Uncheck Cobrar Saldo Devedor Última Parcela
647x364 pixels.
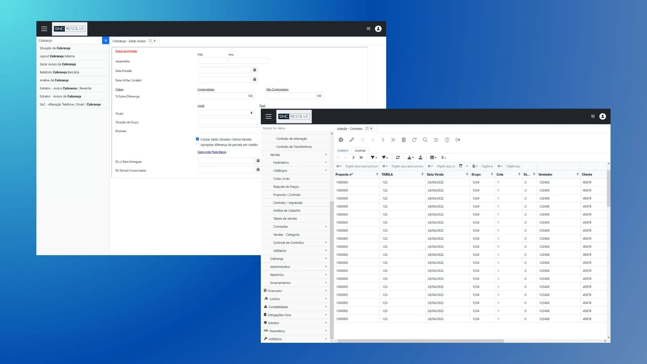pyautogui.click(x=197, y=139)
